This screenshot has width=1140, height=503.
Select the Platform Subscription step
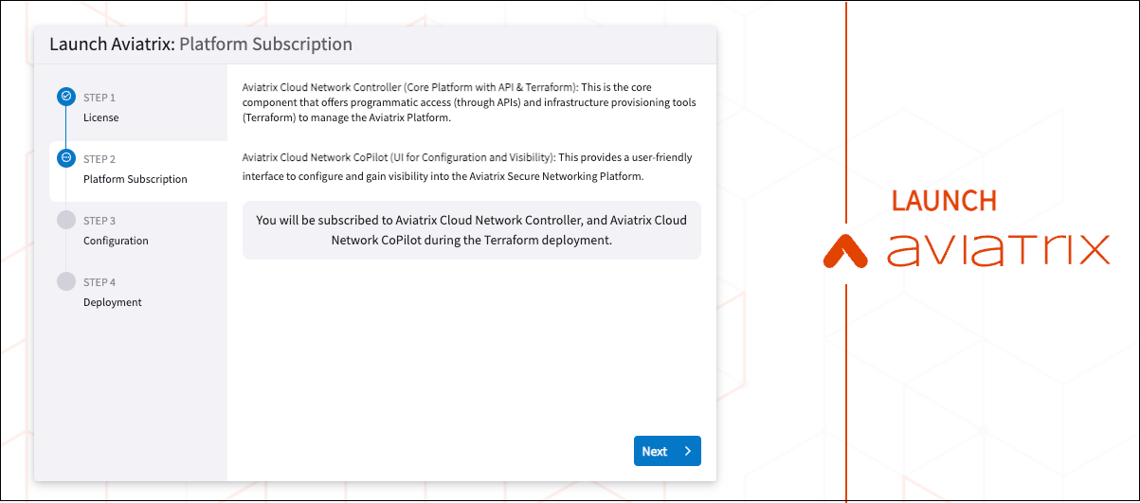(x=135, y=179)
